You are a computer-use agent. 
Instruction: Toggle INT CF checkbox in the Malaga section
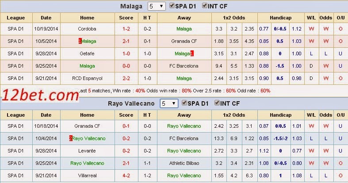coord(205,6)
